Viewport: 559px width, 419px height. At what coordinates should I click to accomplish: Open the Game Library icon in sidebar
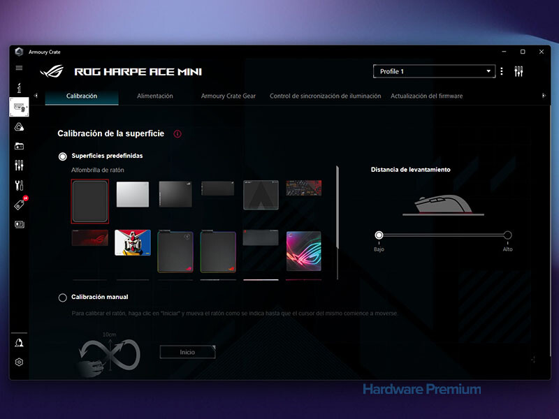click(20, 146)
